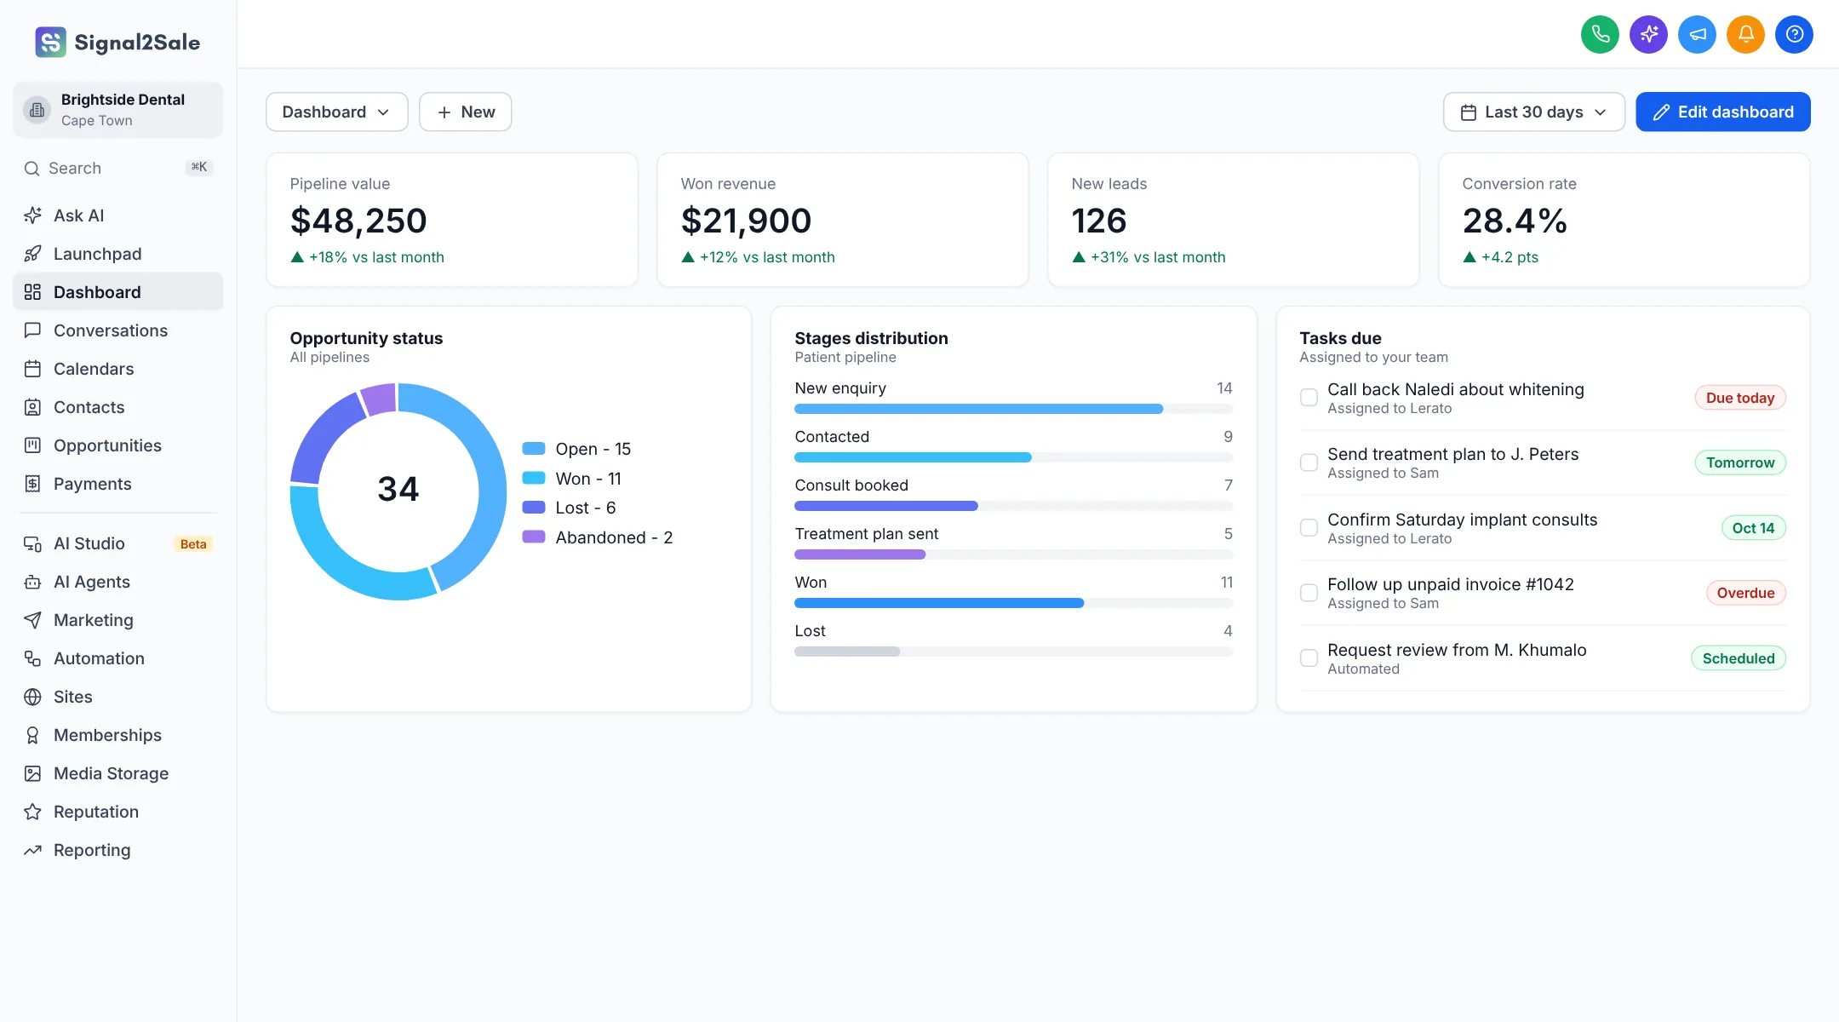Click the Due today badge

pyautogui.click(x=1739, y=398)
